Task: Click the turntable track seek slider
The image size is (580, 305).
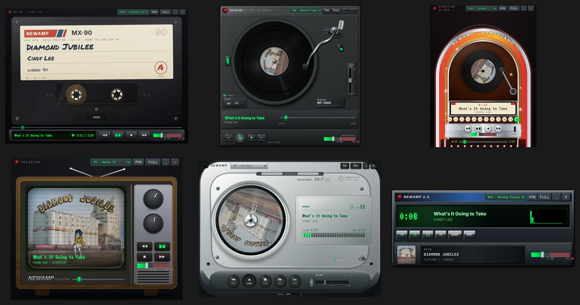Action: (317, 117)
